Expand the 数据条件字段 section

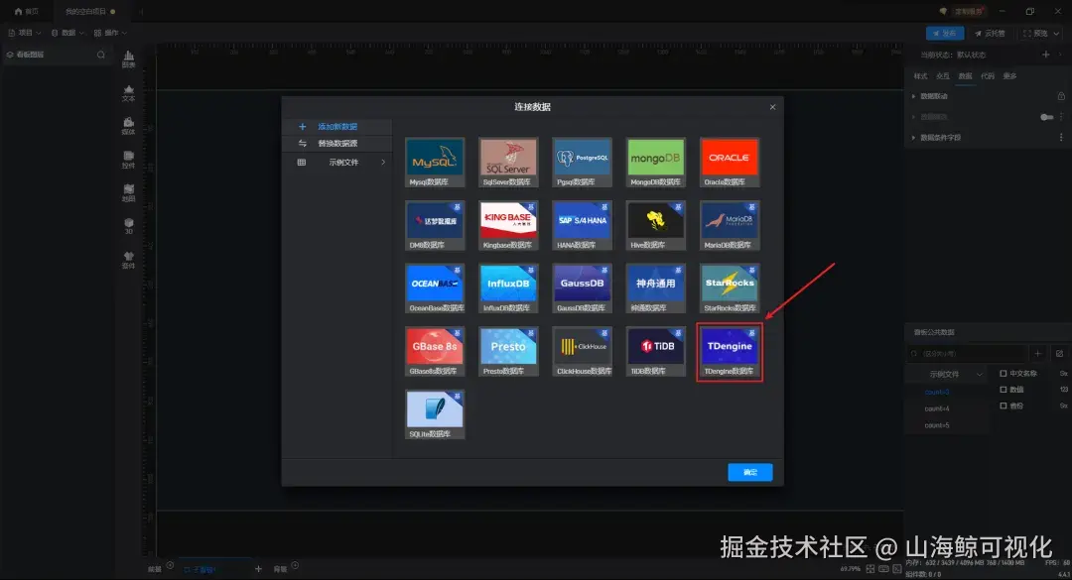pyautogui.click(x=913, y=137)
